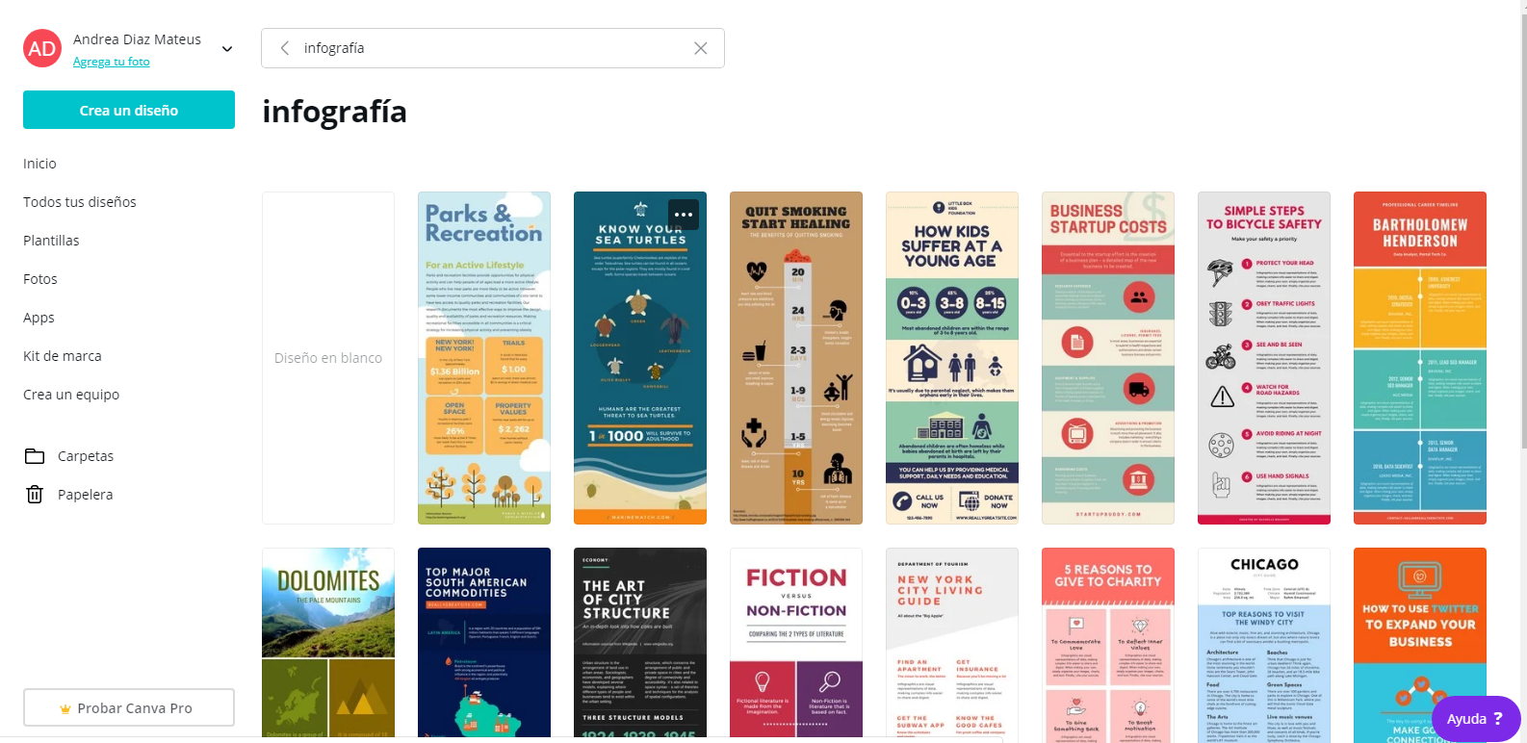Open the three-dots menu on sea turtles template

tap(684, 215)
